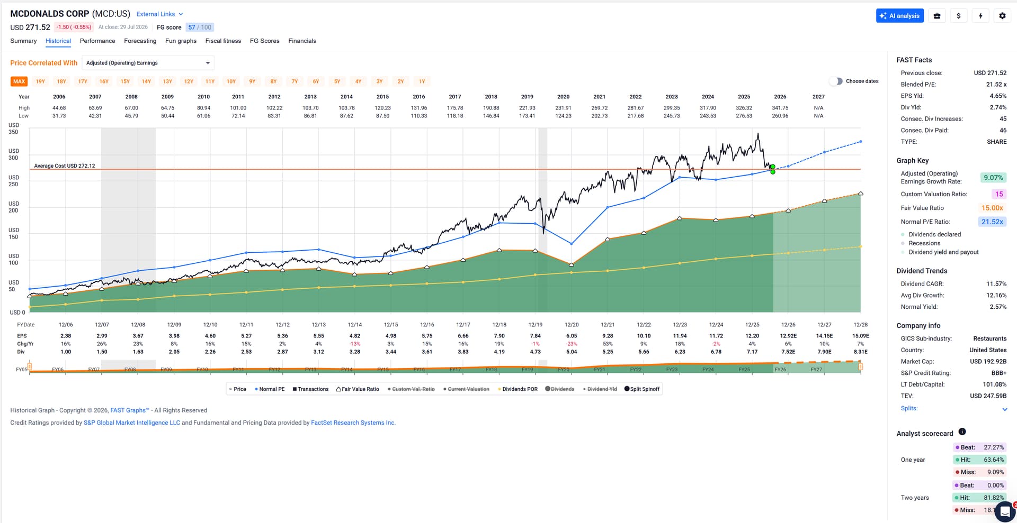Open the FG Scores tab
Image resolution: width=1017 pixels, height=523 pixels.
click(x=264, y=41)
